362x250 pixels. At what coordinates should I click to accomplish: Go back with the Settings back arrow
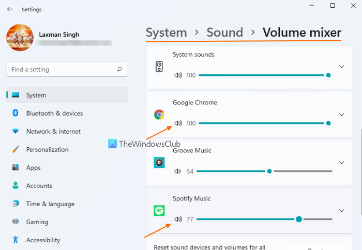point(10,9)
